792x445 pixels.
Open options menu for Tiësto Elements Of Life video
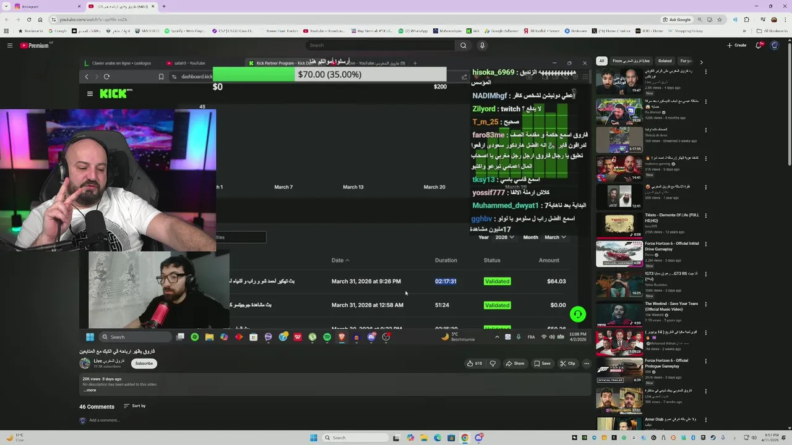coord(705,216)
